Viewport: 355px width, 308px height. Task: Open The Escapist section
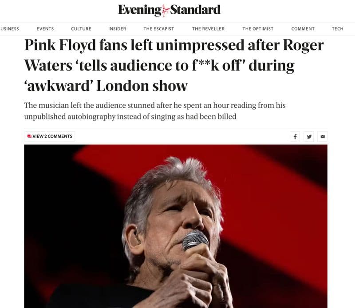[159, 29]
